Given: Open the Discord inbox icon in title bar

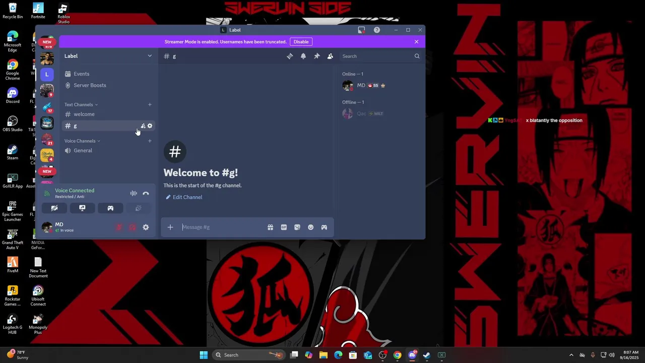Looking at the screenshot, I should pyautogui.click(x=361, y=30).
